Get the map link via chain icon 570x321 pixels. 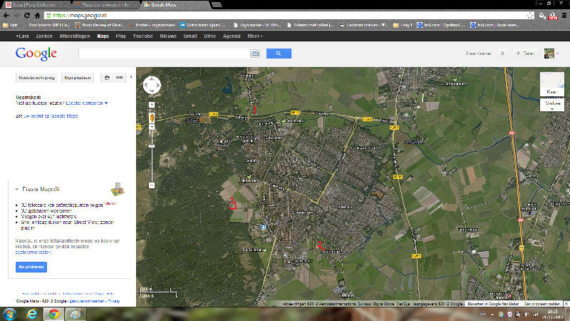pos(119,78)
